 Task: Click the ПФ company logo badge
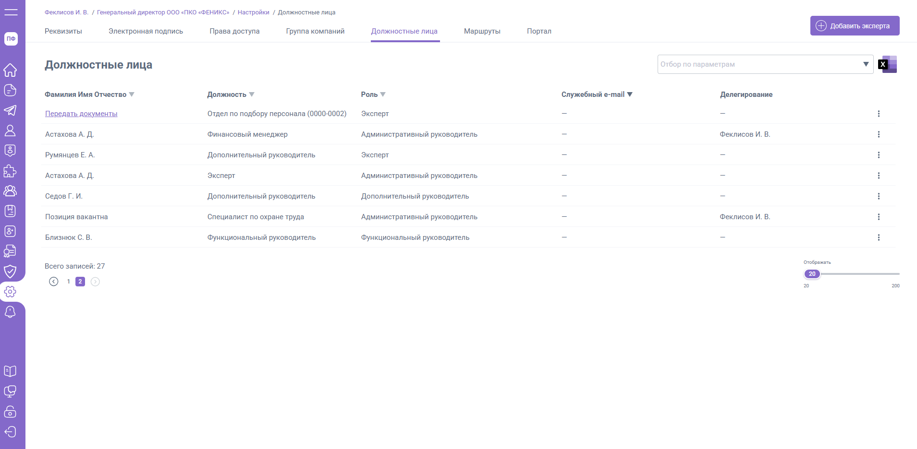click(x=11, y=39)
